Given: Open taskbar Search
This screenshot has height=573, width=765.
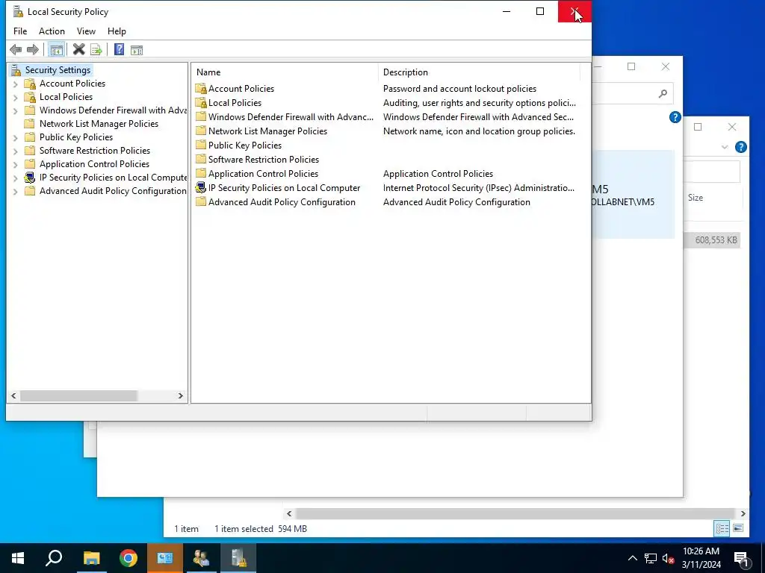Looking at the screenshot, I should click(54, 558).
